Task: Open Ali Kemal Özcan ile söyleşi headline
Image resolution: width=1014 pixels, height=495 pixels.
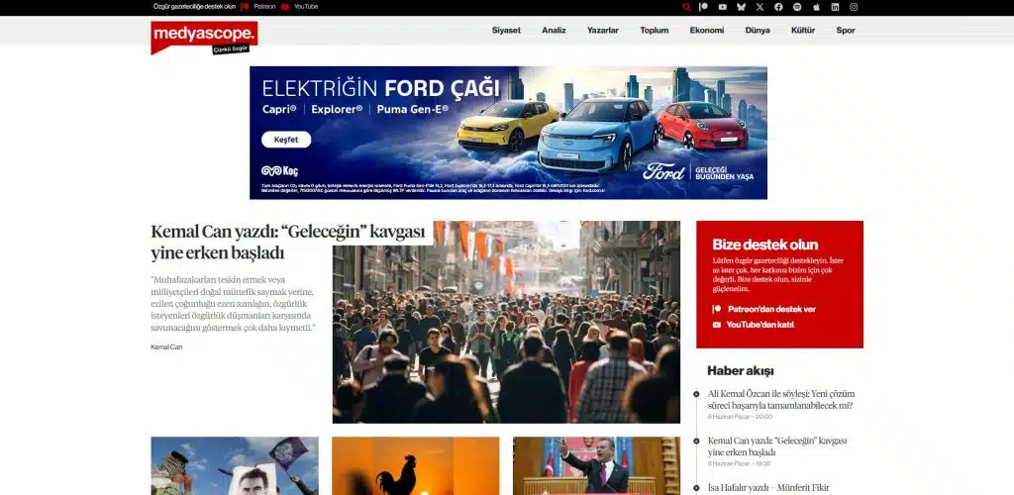Action: (x=781, y=399)
